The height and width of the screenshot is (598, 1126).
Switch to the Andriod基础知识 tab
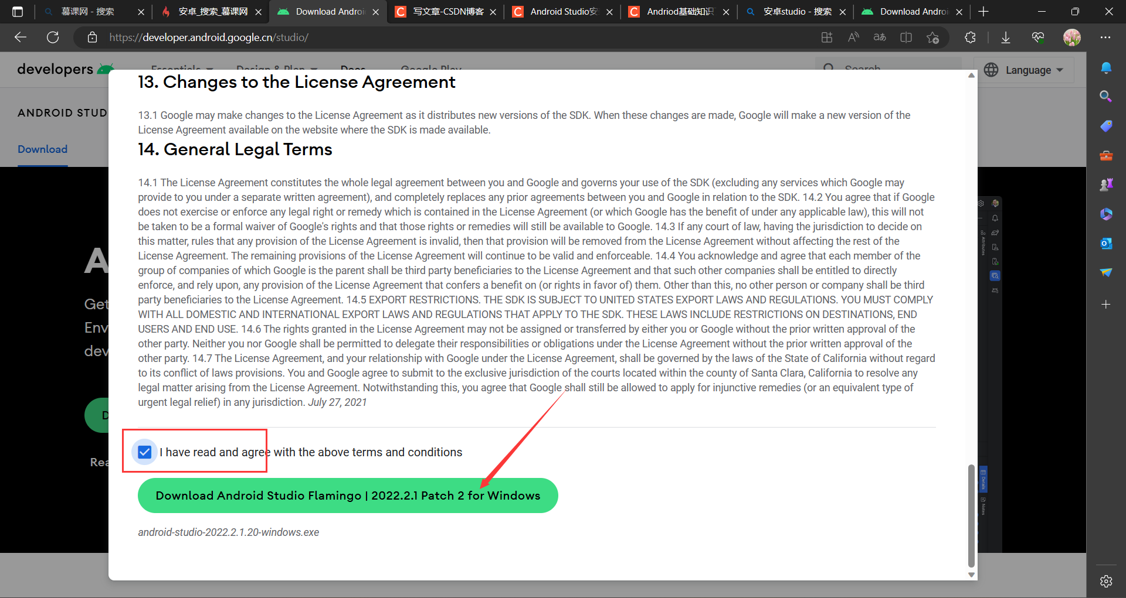(x=680, y=12)
